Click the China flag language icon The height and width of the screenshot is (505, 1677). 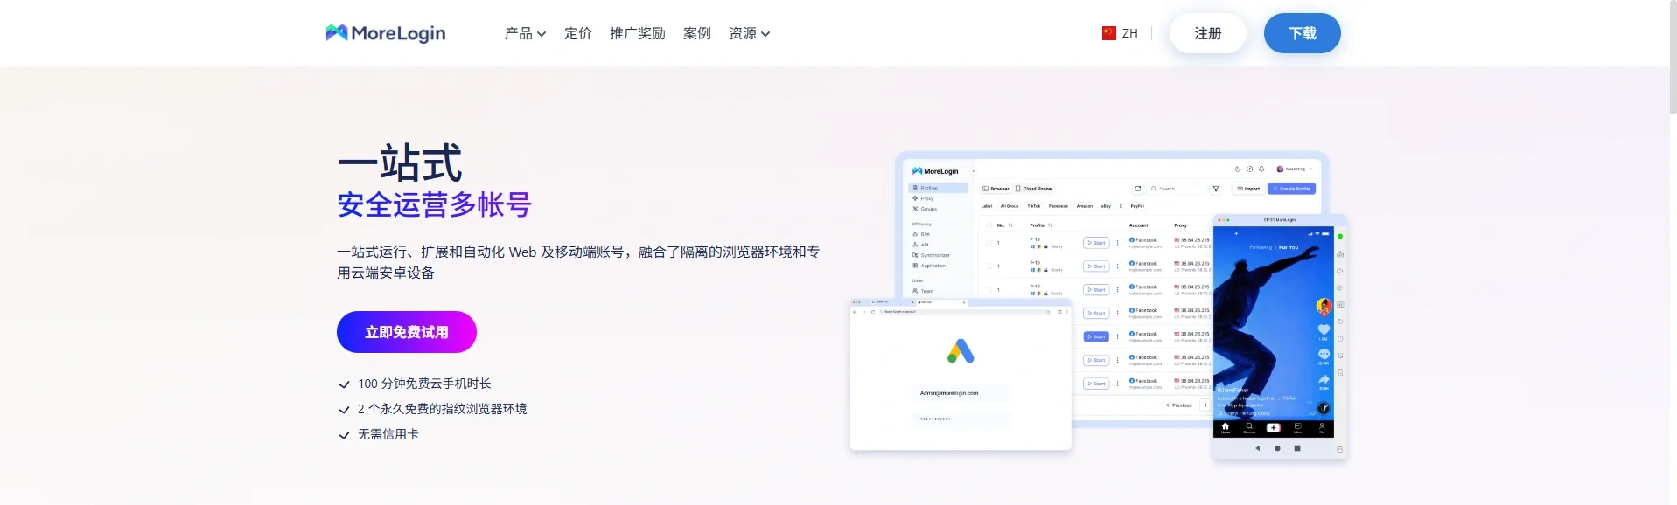coord(1108,33)
